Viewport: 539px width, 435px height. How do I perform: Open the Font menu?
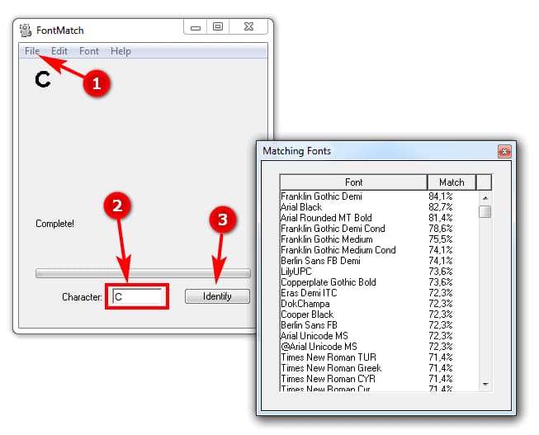89,51
